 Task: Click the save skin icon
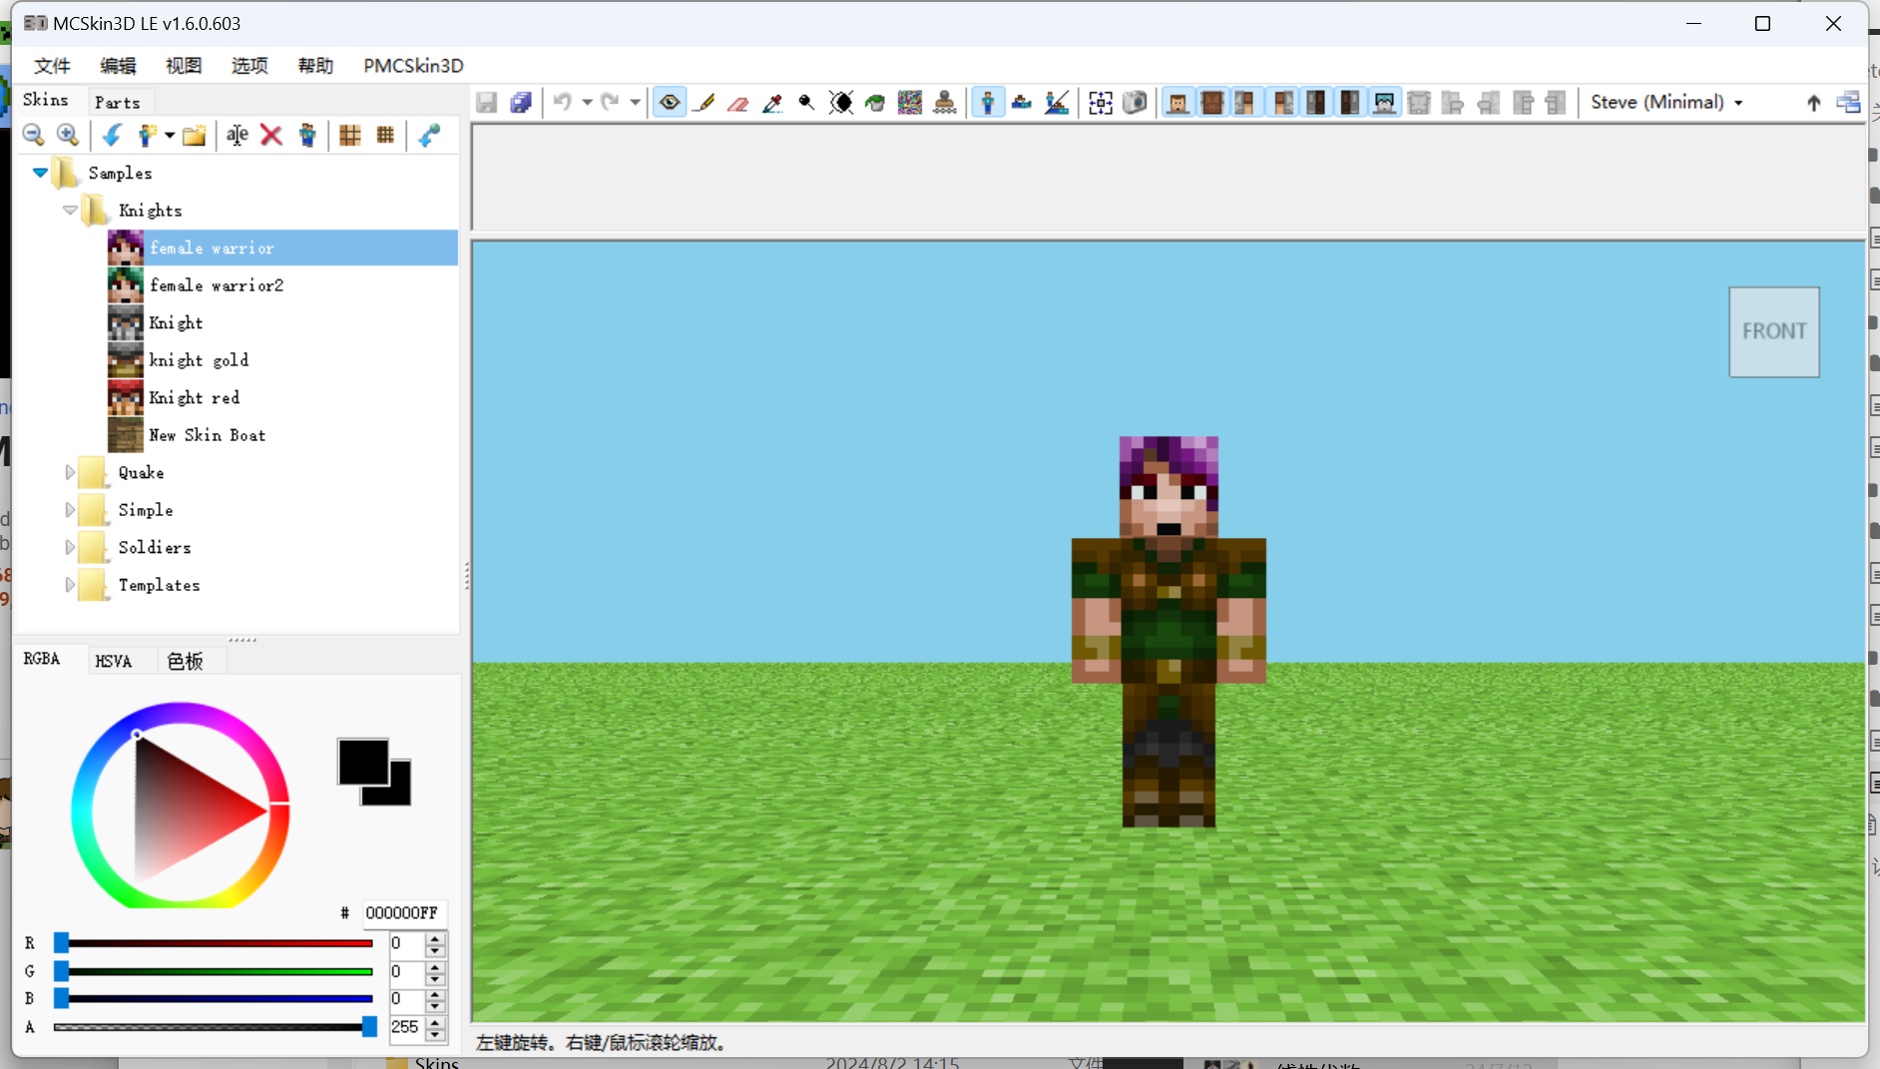[487, 102]
